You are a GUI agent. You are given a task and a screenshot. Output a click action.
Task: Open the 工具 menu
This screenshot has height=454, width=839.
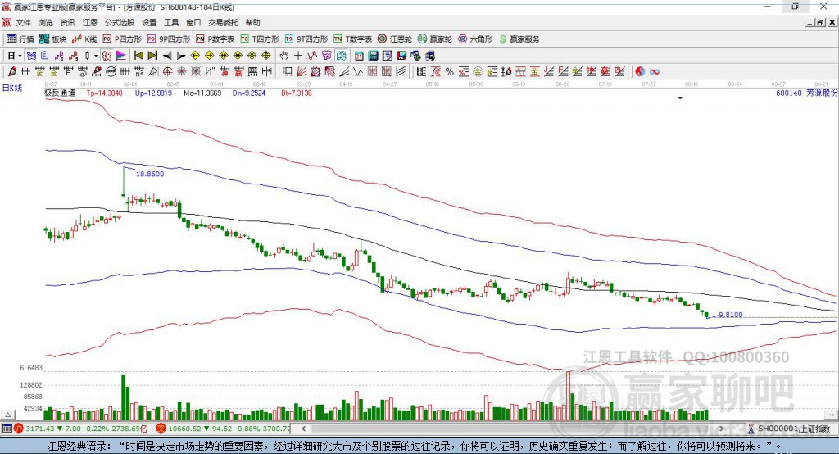click(171, 22)
